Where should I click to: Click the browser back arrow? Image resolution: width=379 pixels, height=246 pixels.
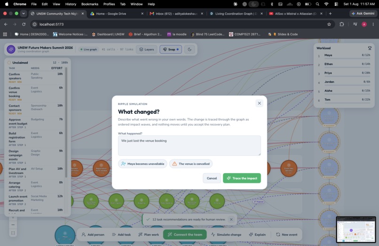6,24
